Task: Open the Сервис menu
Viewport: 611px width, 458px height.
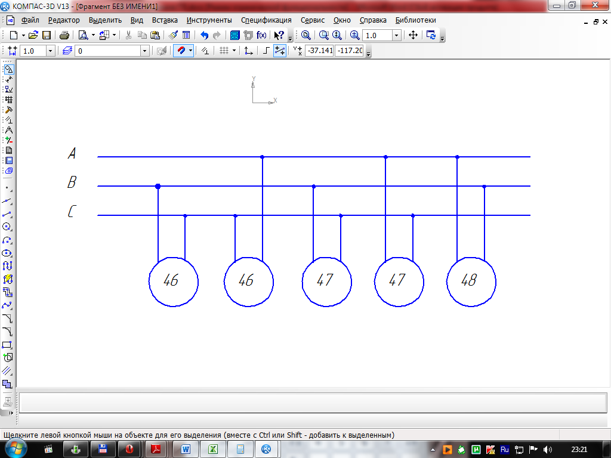Action: [x=313, y=20]
